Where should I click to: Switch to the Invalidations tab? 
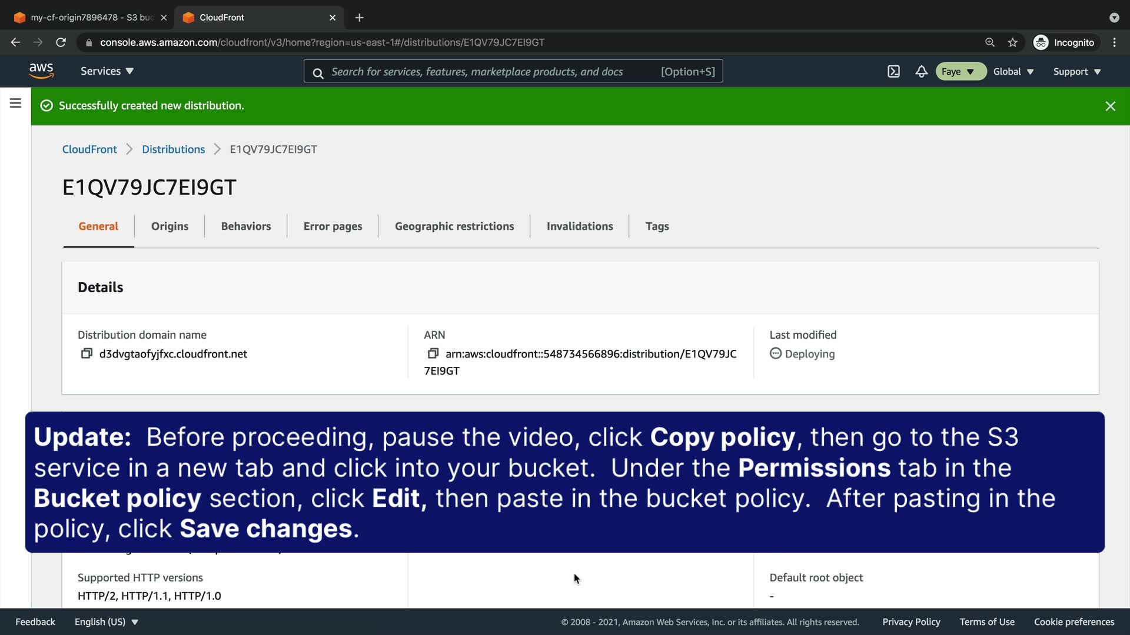click(579, 226)
